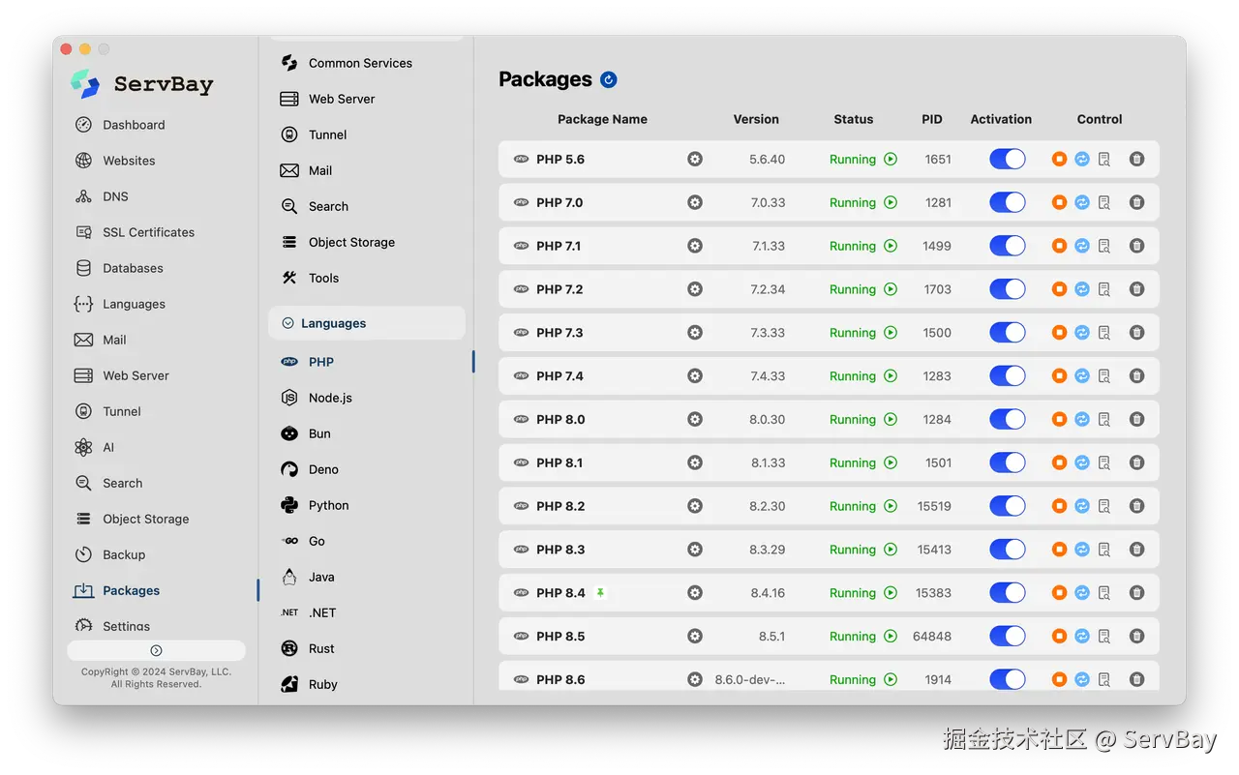The image size is (1239, 775).
Task: Toggle activation for PHP 8.3
Action: (x=1007, y=550)
